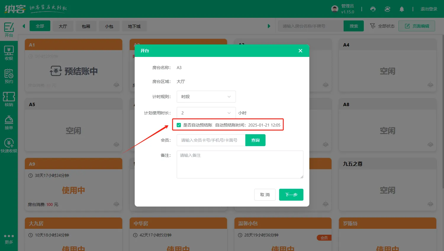This screenshot has width=444, height=251.
Task: Open the 收银 cashier sidebar icon
Action: (x=9, y=53)
